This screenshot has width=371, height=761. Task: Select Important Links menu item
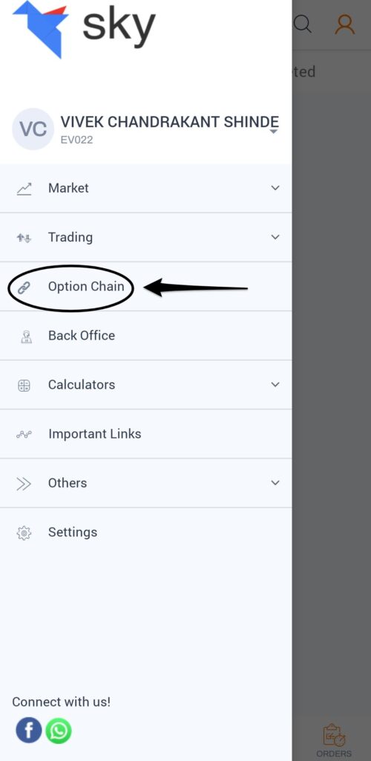145,434
